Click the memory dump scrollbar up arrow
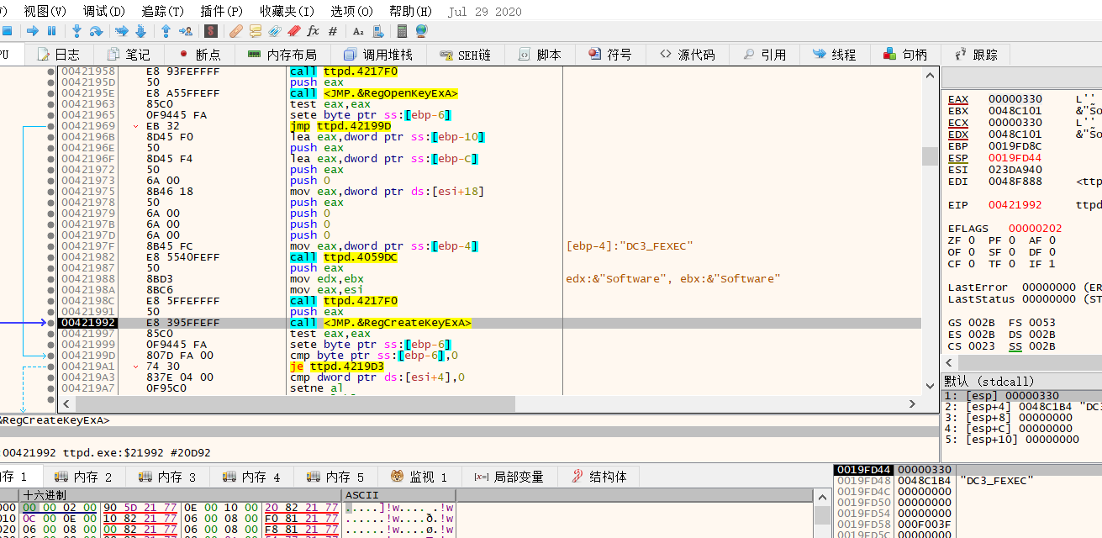The width and height of the screenshot is (1102, 538). 820,497
